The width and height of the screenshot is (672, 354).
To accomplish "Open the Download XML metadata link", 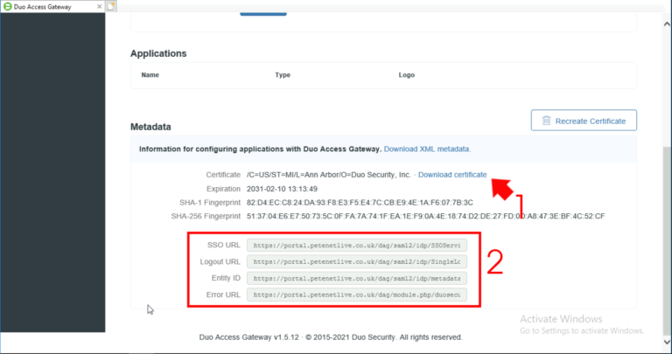I will click(x=427, y=149).
